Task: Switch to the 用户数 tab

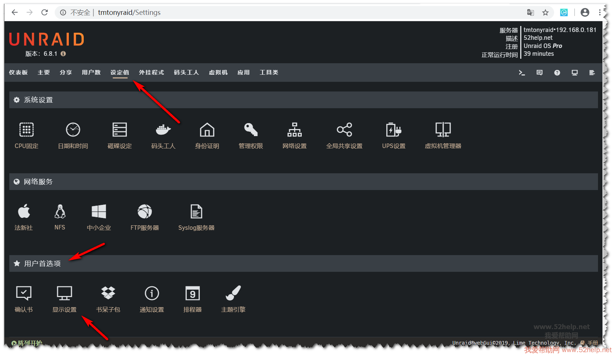Action: [91, 73]
